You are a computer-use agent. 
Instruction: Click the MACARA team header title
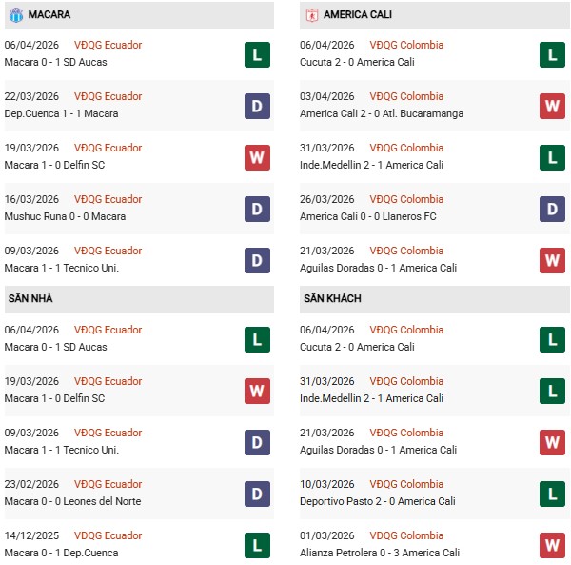pyautogui.click(x=49, y=15)
